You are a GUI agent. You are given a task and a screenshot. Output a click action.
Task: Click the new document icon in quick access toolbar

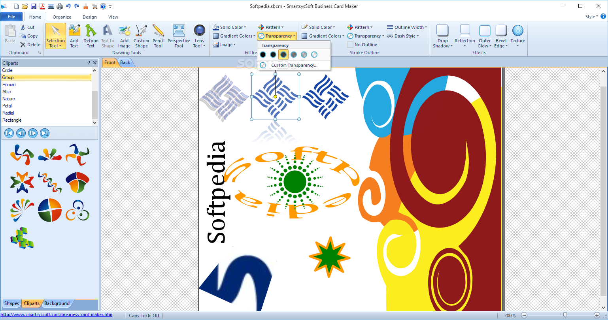coord(16,6)
